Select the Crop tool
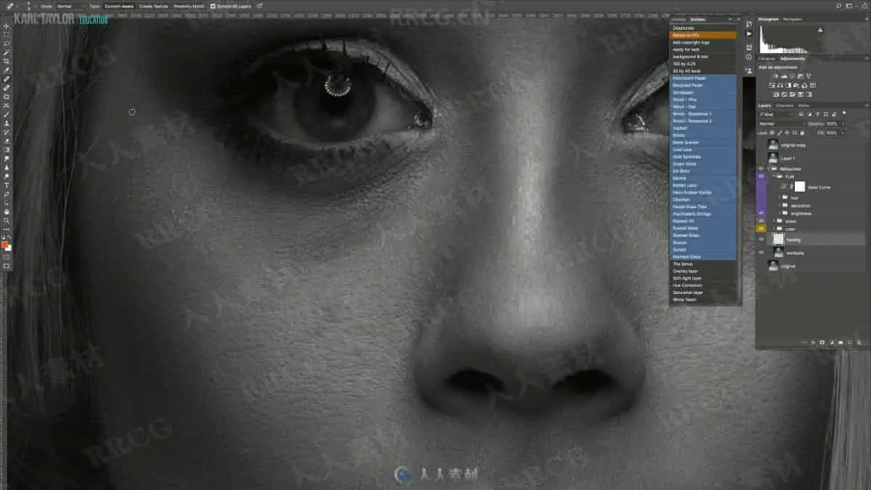The image size is (871, 490). point(7,62)
